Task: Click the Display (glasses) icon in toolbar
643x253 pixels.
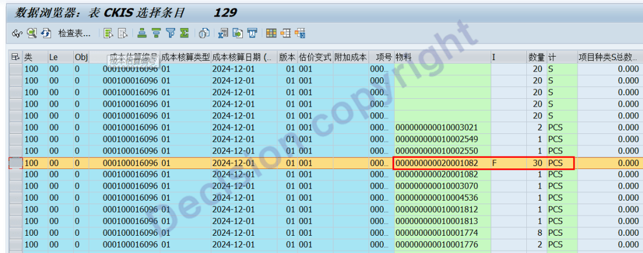Action: click(17, 33)
